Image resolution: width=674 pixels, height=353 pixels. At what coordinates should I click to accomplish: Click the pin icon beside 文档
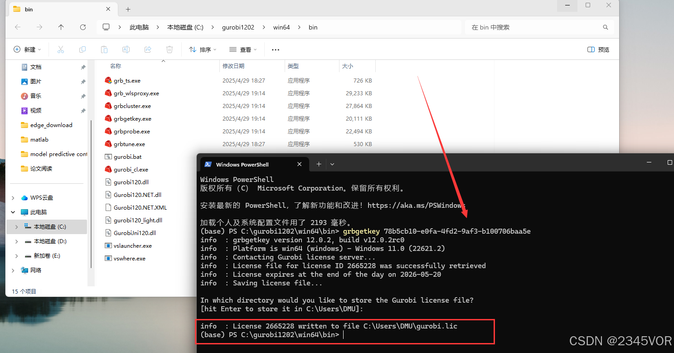click(x=83, y=67)
